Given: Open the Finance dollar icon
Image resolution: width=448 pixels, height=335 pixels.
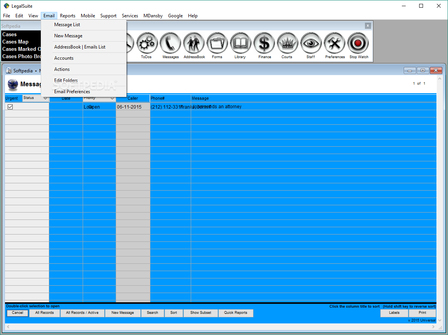Looking at the screenshot, I should coord(264,44).
